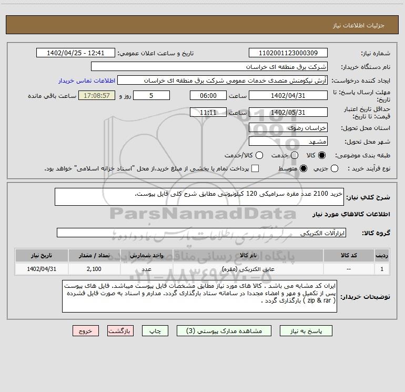Click the کد کالا column header

point(349,255)
